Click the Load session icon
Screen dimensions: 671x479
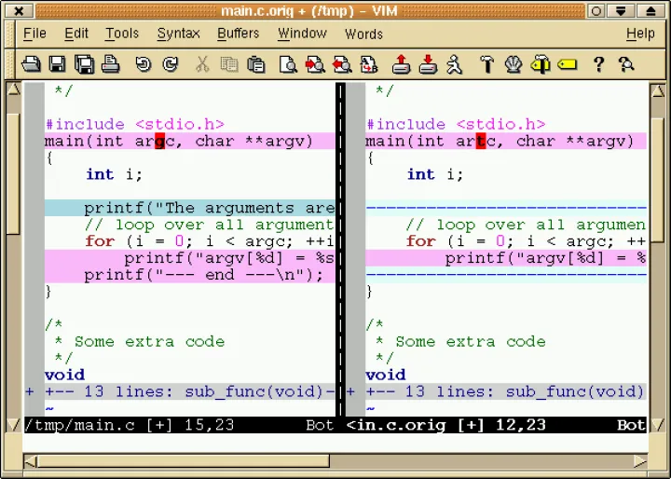pos(401,64)
